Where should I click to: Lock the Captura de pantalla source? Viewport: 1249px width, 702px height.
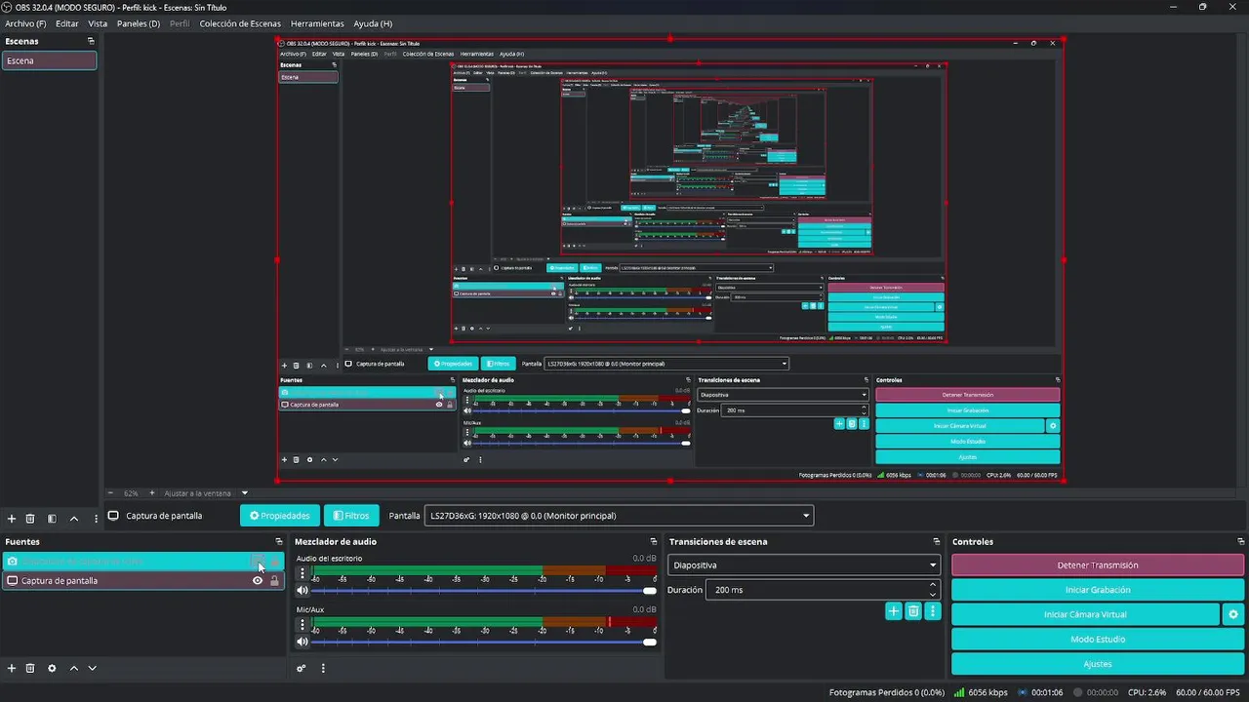[x=274, y=580]
